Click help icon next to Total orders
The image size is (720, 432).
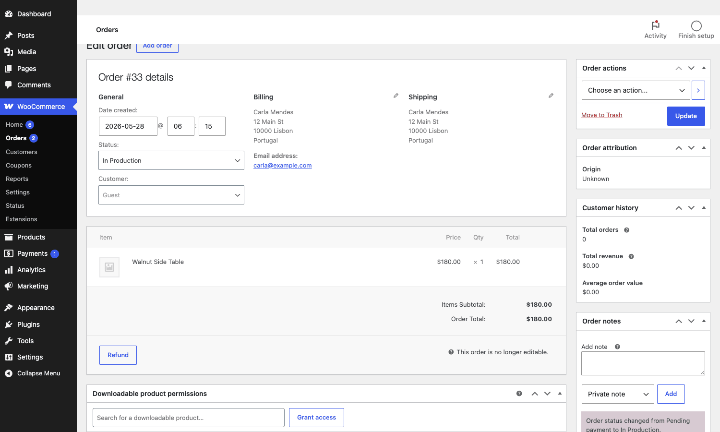pyautogui.click(x=626, y=230)
